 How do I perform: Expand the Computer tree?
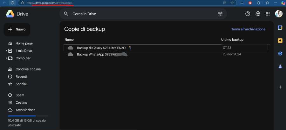tap(6, 58)
